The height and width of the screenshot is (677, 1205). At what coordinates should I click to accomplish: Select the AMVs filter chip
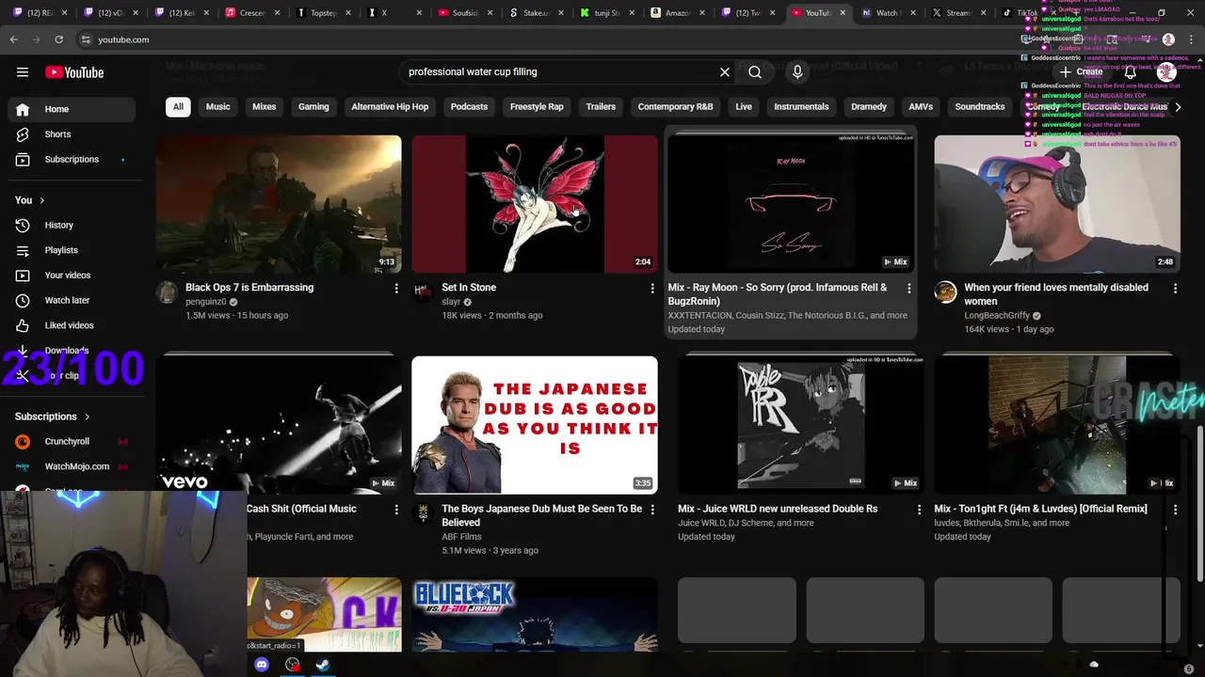pyautogui.click(x=921, y=106)
